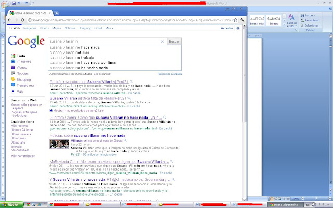Open Búsqueda avanzada link
333x208 pixels.
tap(170, 74)
